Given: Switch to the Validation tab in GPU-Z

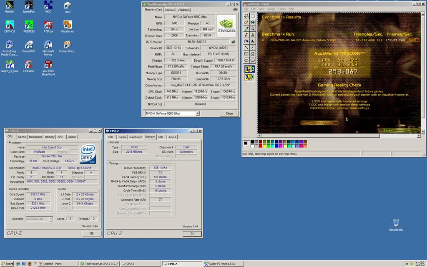Looking at the screenshot, I should [183, 10].
